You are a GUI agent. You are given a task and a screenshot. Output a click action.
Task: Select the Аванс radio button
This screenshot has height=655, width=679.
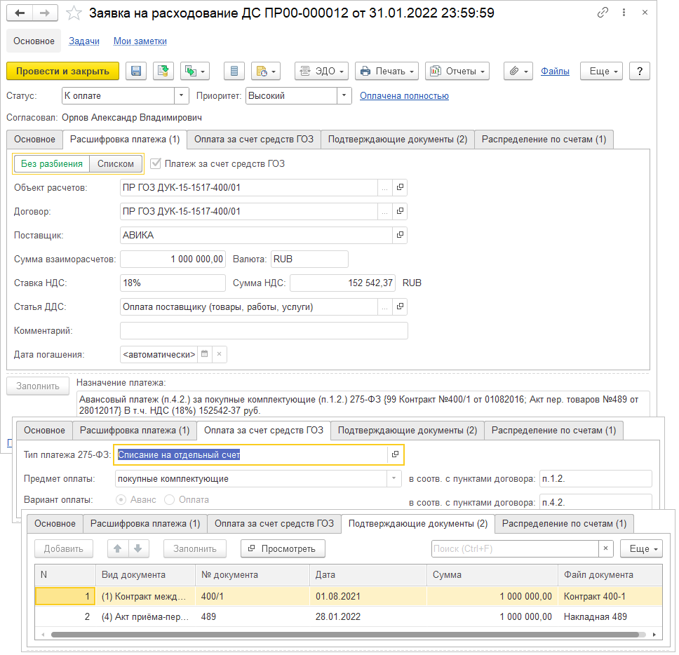click(x=121, y=500)
